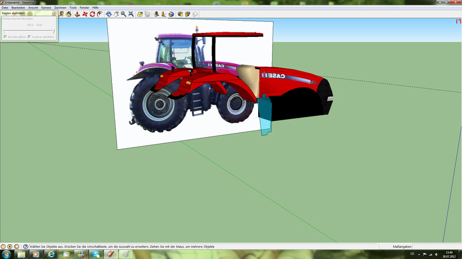Click the Zoom Extents tool
462x259 pixels.
coord(131,14)
